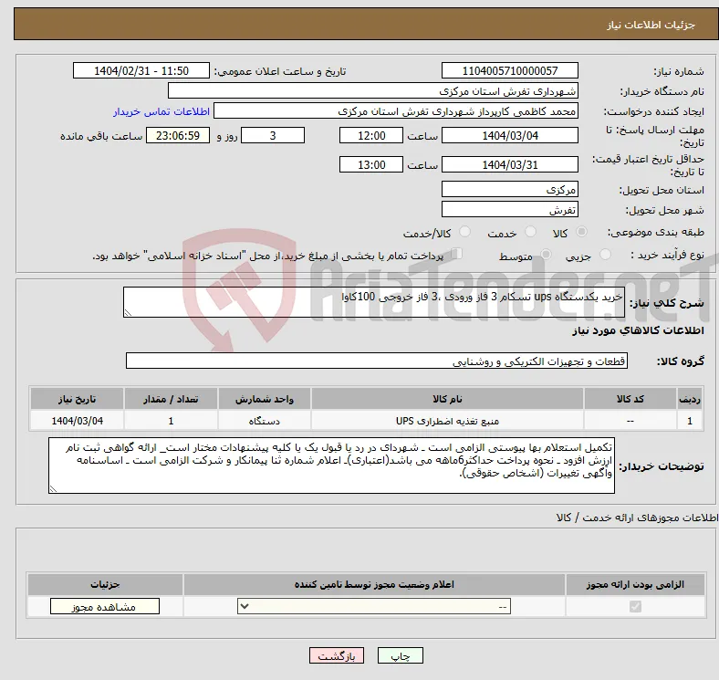Open the اطلاعات تماس خریدار link
This screenshot has width=719, height=680.
tap(162, 111)
